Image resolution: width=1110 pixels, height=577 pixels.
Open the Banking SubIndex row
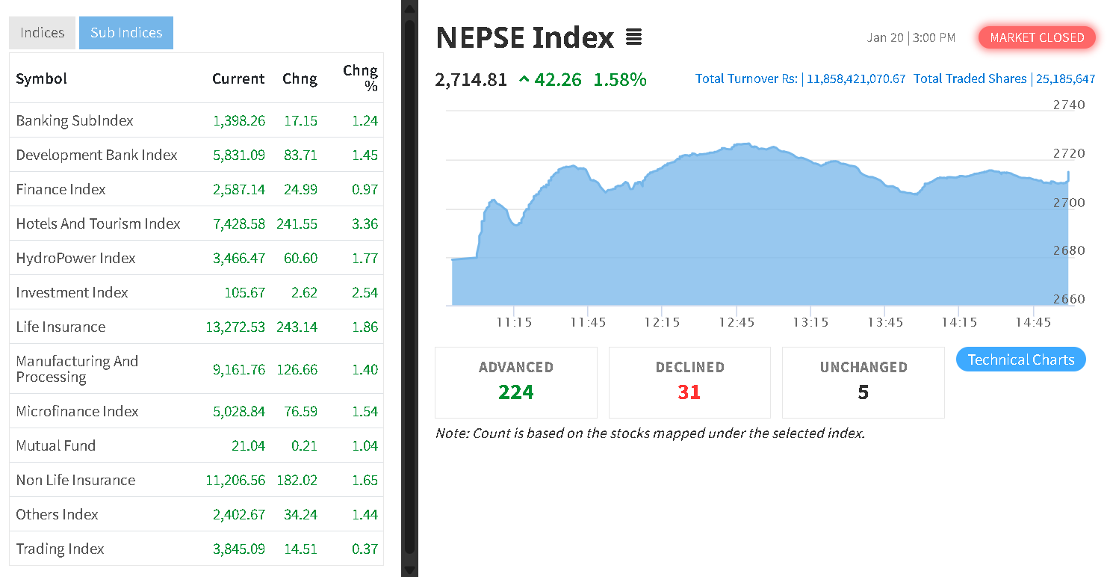(75, 120)
